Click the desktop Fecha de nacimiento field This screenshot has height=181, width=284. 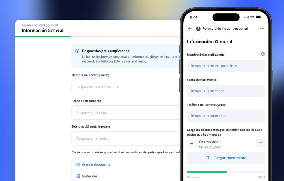click(x=126, y=113)
